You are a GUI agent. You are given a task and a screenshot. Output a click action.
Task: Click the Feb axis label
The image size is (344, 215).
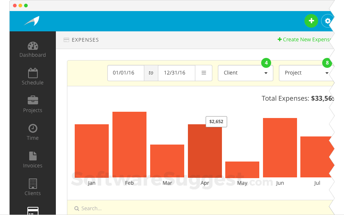point(129,183)
